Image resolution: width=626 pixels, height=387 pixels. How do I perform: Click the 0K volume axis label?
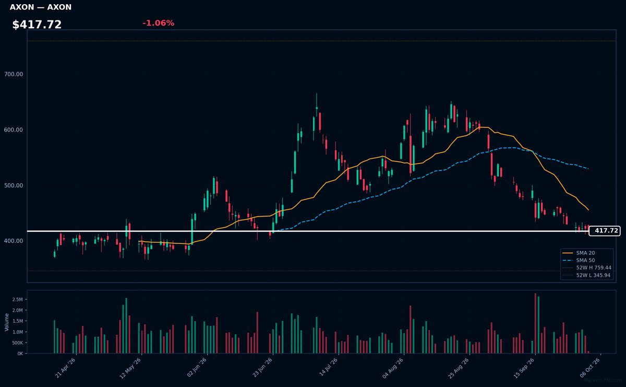[x=20, y=354]
